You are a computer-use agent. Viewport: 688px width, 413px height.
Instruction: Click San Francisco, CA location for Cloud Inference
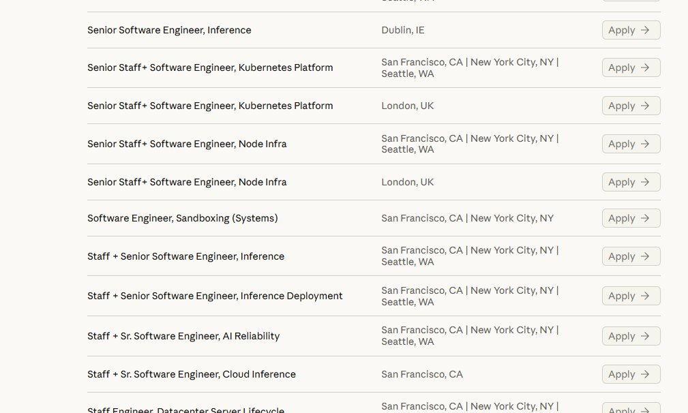tap(422, 374)
